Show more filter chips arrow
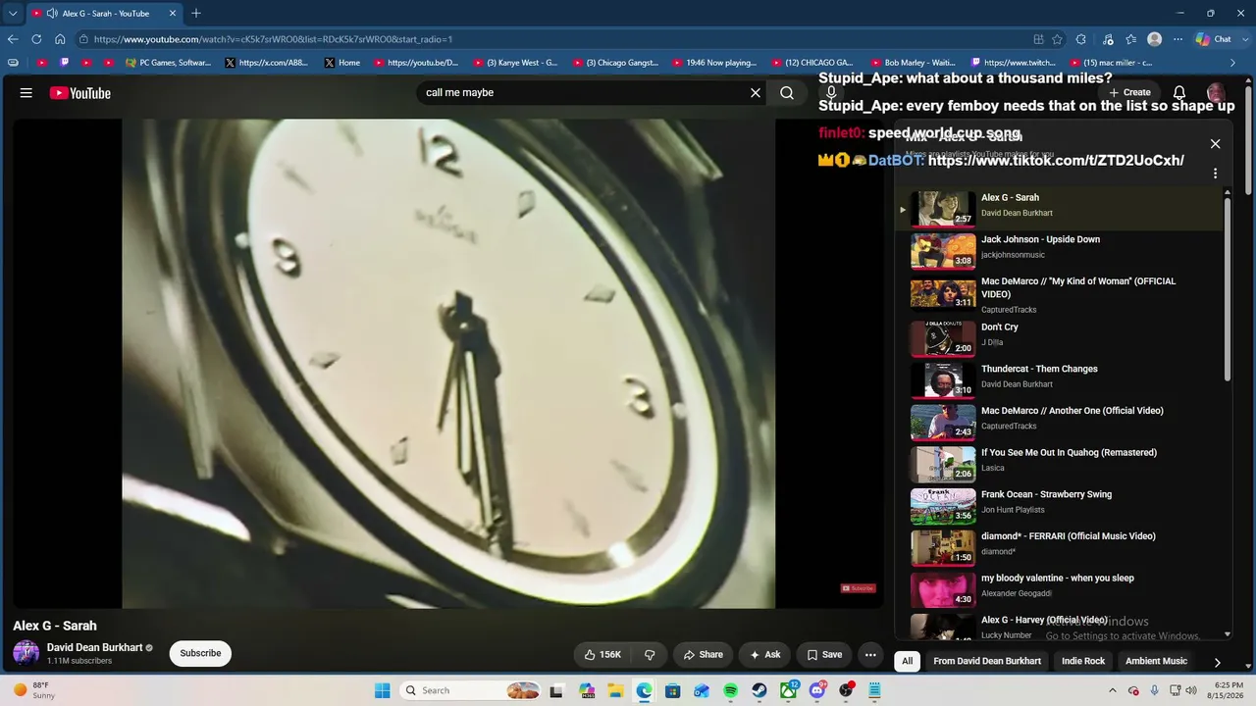This screenshot has width=1256, height=706. (x=1217, y=662)
